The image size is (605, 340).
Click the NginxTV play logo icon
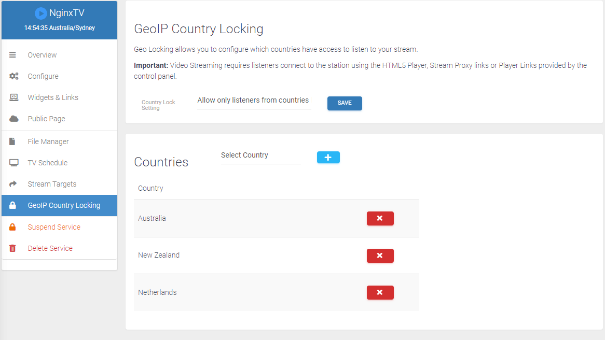tap(41, 14)
